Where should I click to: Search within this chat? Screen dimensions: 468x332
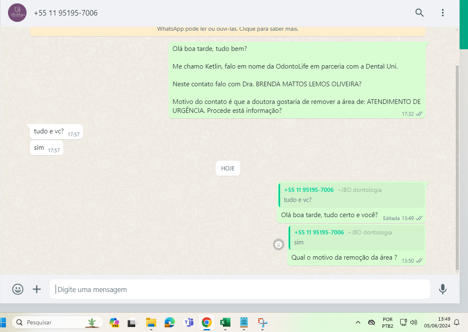point(420,13)
